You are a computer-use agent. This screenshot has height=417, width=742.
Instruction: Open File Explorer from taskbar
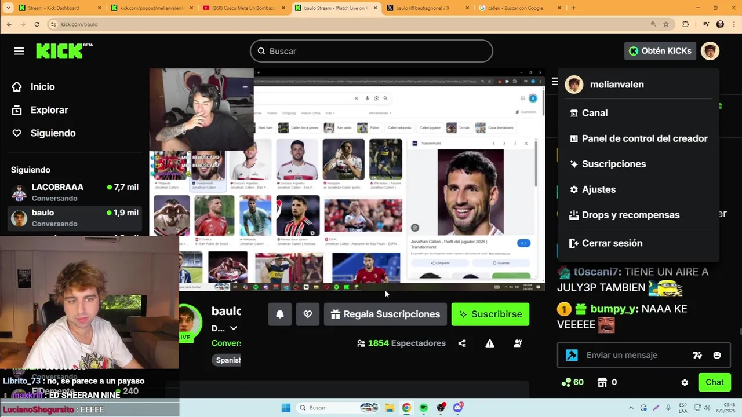tap(390, 408)
